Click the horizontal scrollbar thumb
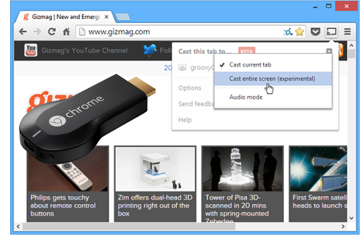The height and width of the screenshot is (235, 360). [x=129, y=227]
